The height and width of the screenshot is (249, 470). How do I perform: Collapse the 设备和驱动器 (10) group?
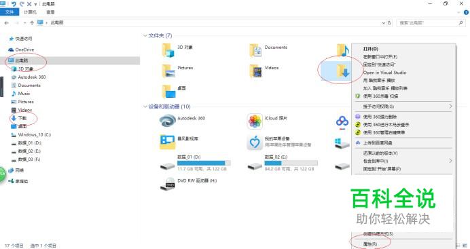(x=145, y=107)
